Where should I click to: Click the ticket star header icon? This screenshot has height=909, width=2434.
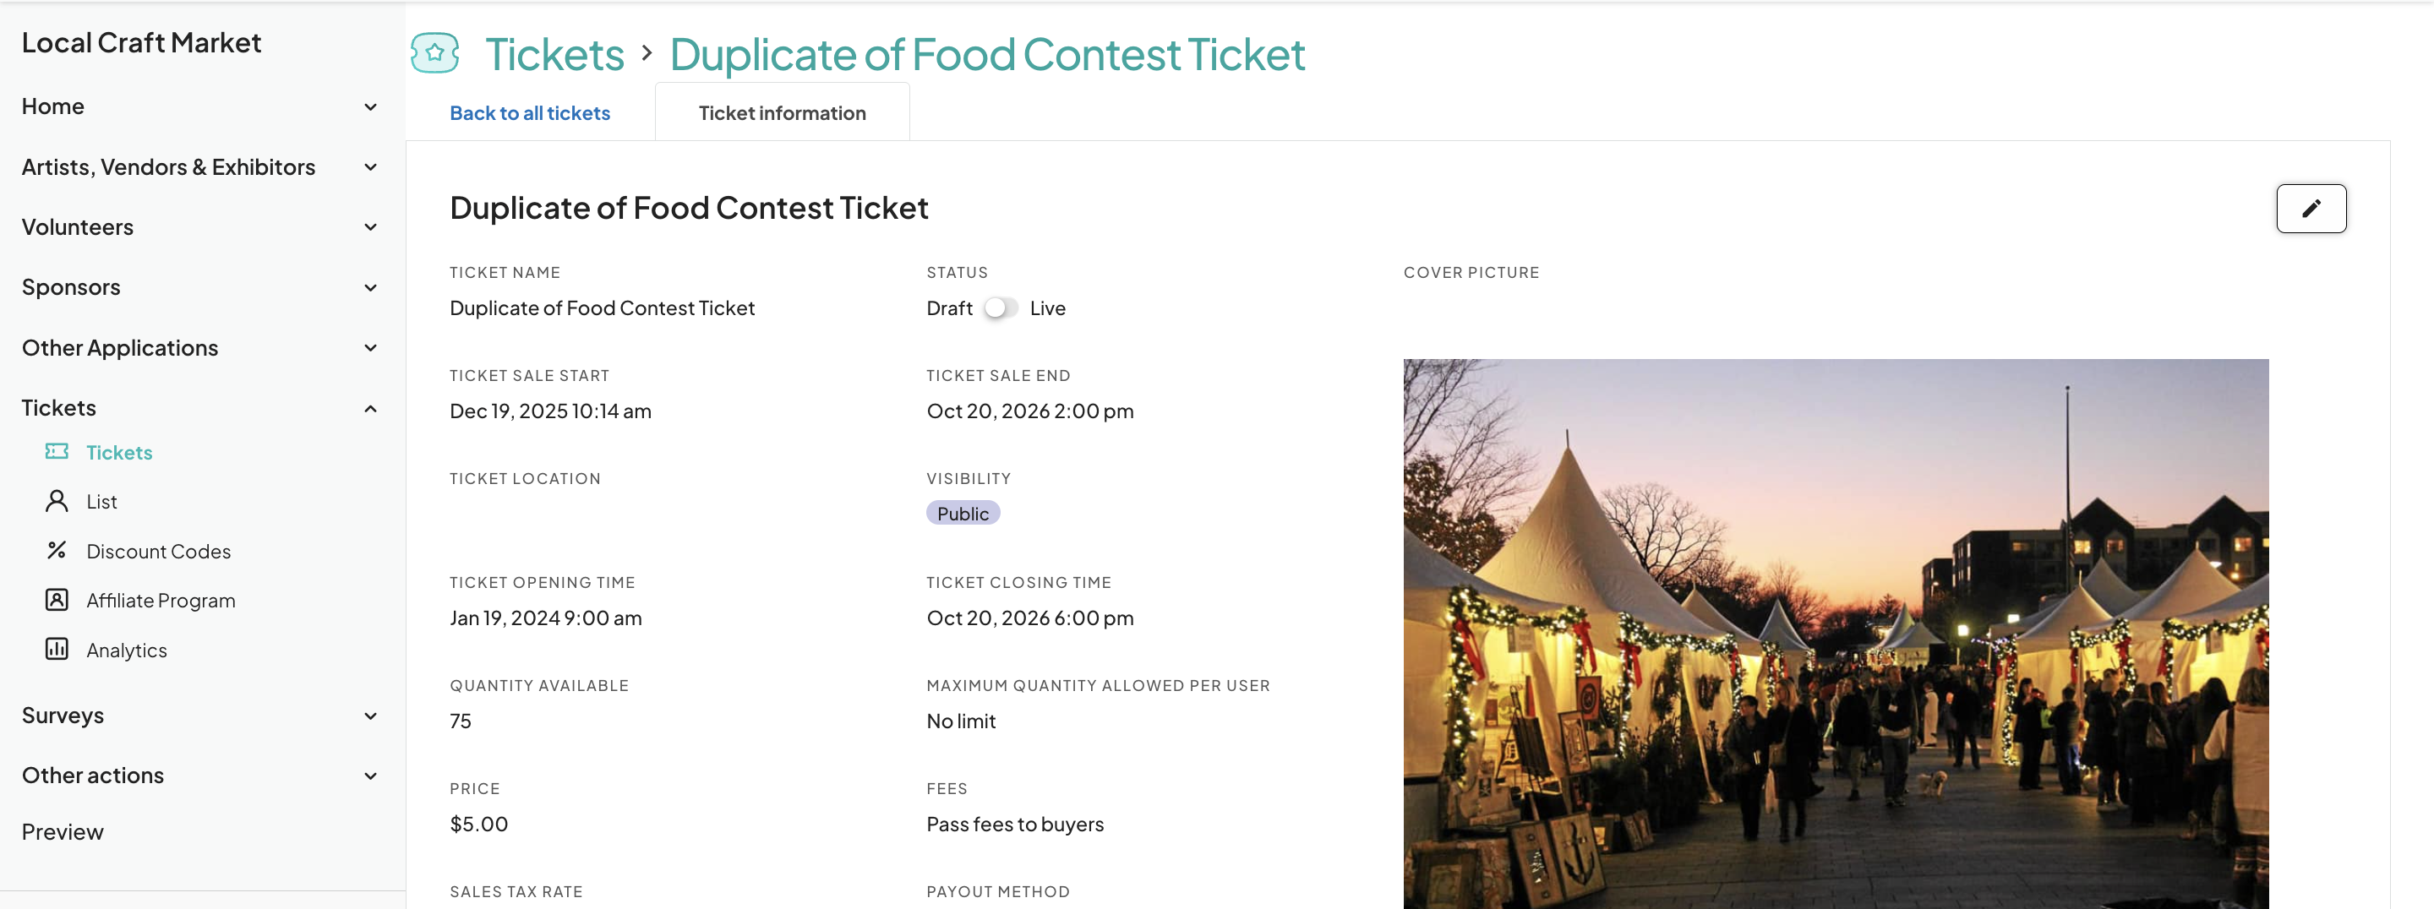point(434,54)
